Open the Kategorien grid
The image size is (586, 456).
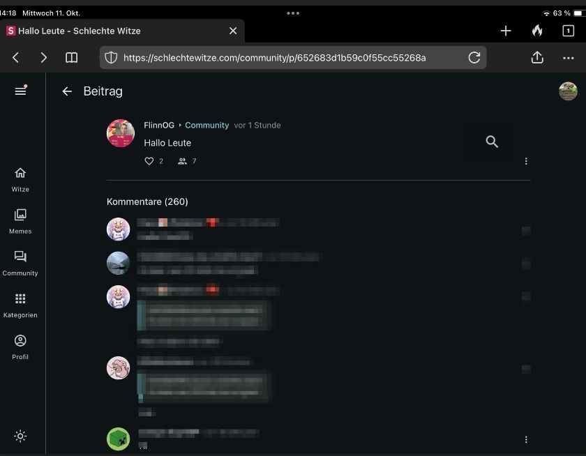[20, 305]
